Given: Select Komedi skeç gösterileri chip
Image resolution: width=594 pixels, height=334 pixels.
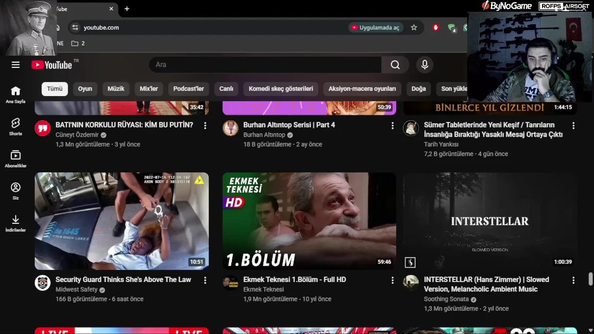Looking at the screenshot, I should coord(281,89).
